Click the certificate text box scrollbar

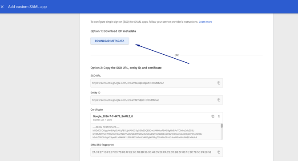point(221,126)
